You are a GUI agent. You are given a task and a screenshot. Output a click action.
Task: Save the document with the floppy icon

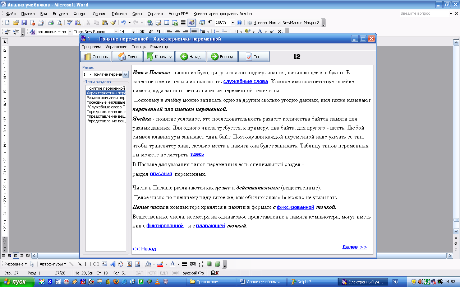click(24, 23)
